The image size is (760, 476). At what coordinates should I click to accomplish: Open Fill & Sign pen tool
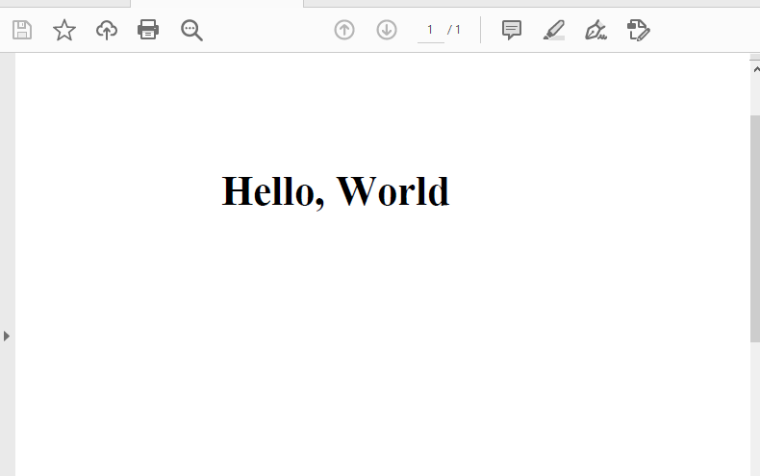point(595,30)
